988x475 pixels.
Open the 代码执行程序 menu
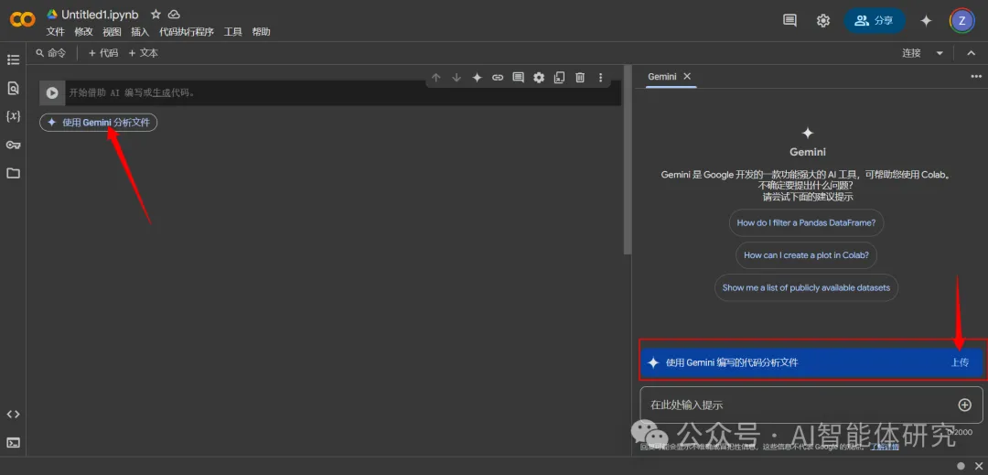pyautogui.click(x=187, y=31)
